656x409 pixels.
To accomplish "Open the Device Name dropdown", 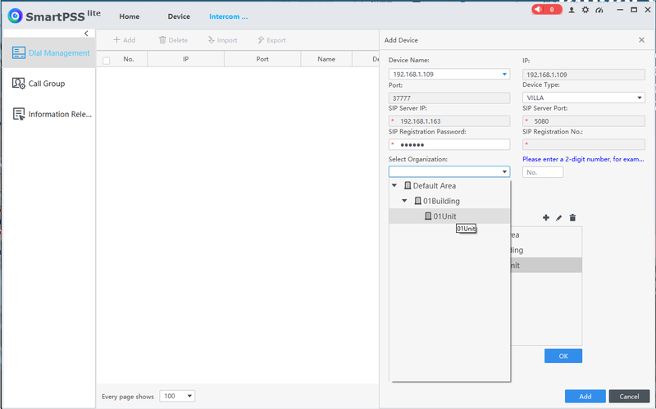I will pyautogui.click(x=504, y=75).
